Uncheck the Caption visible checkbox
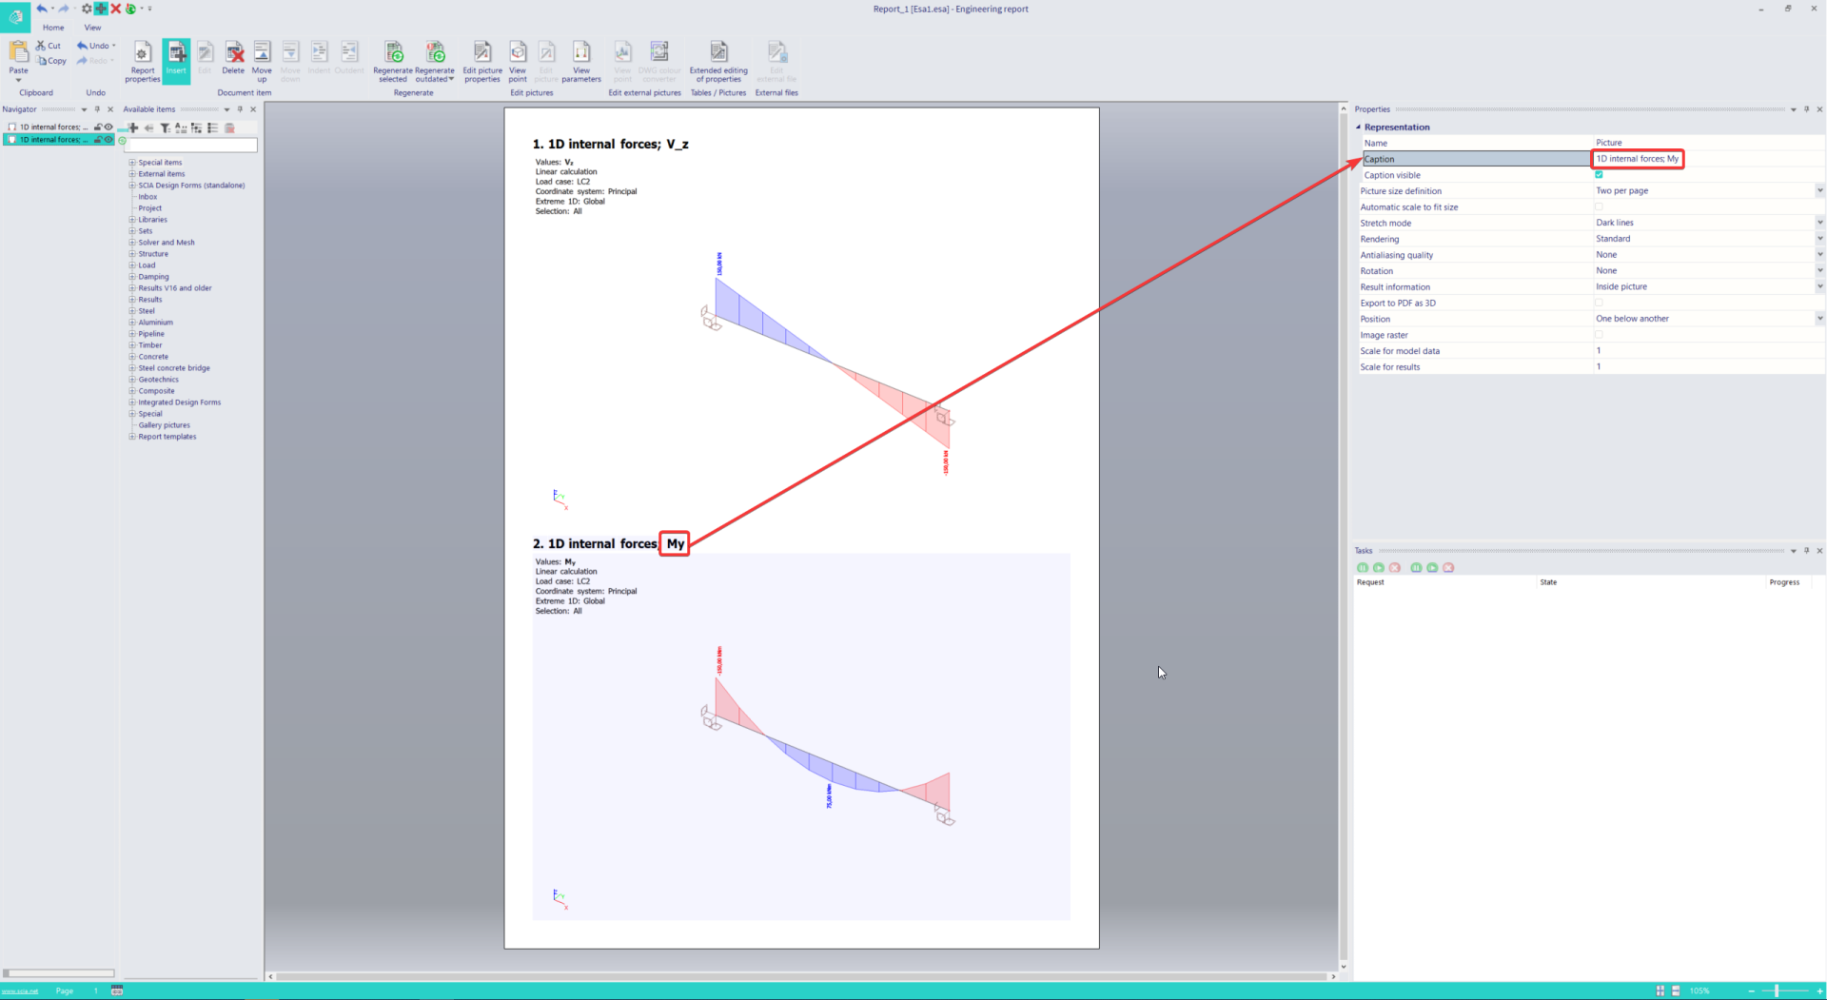1827x1000 pixels. coord(1599,175)
